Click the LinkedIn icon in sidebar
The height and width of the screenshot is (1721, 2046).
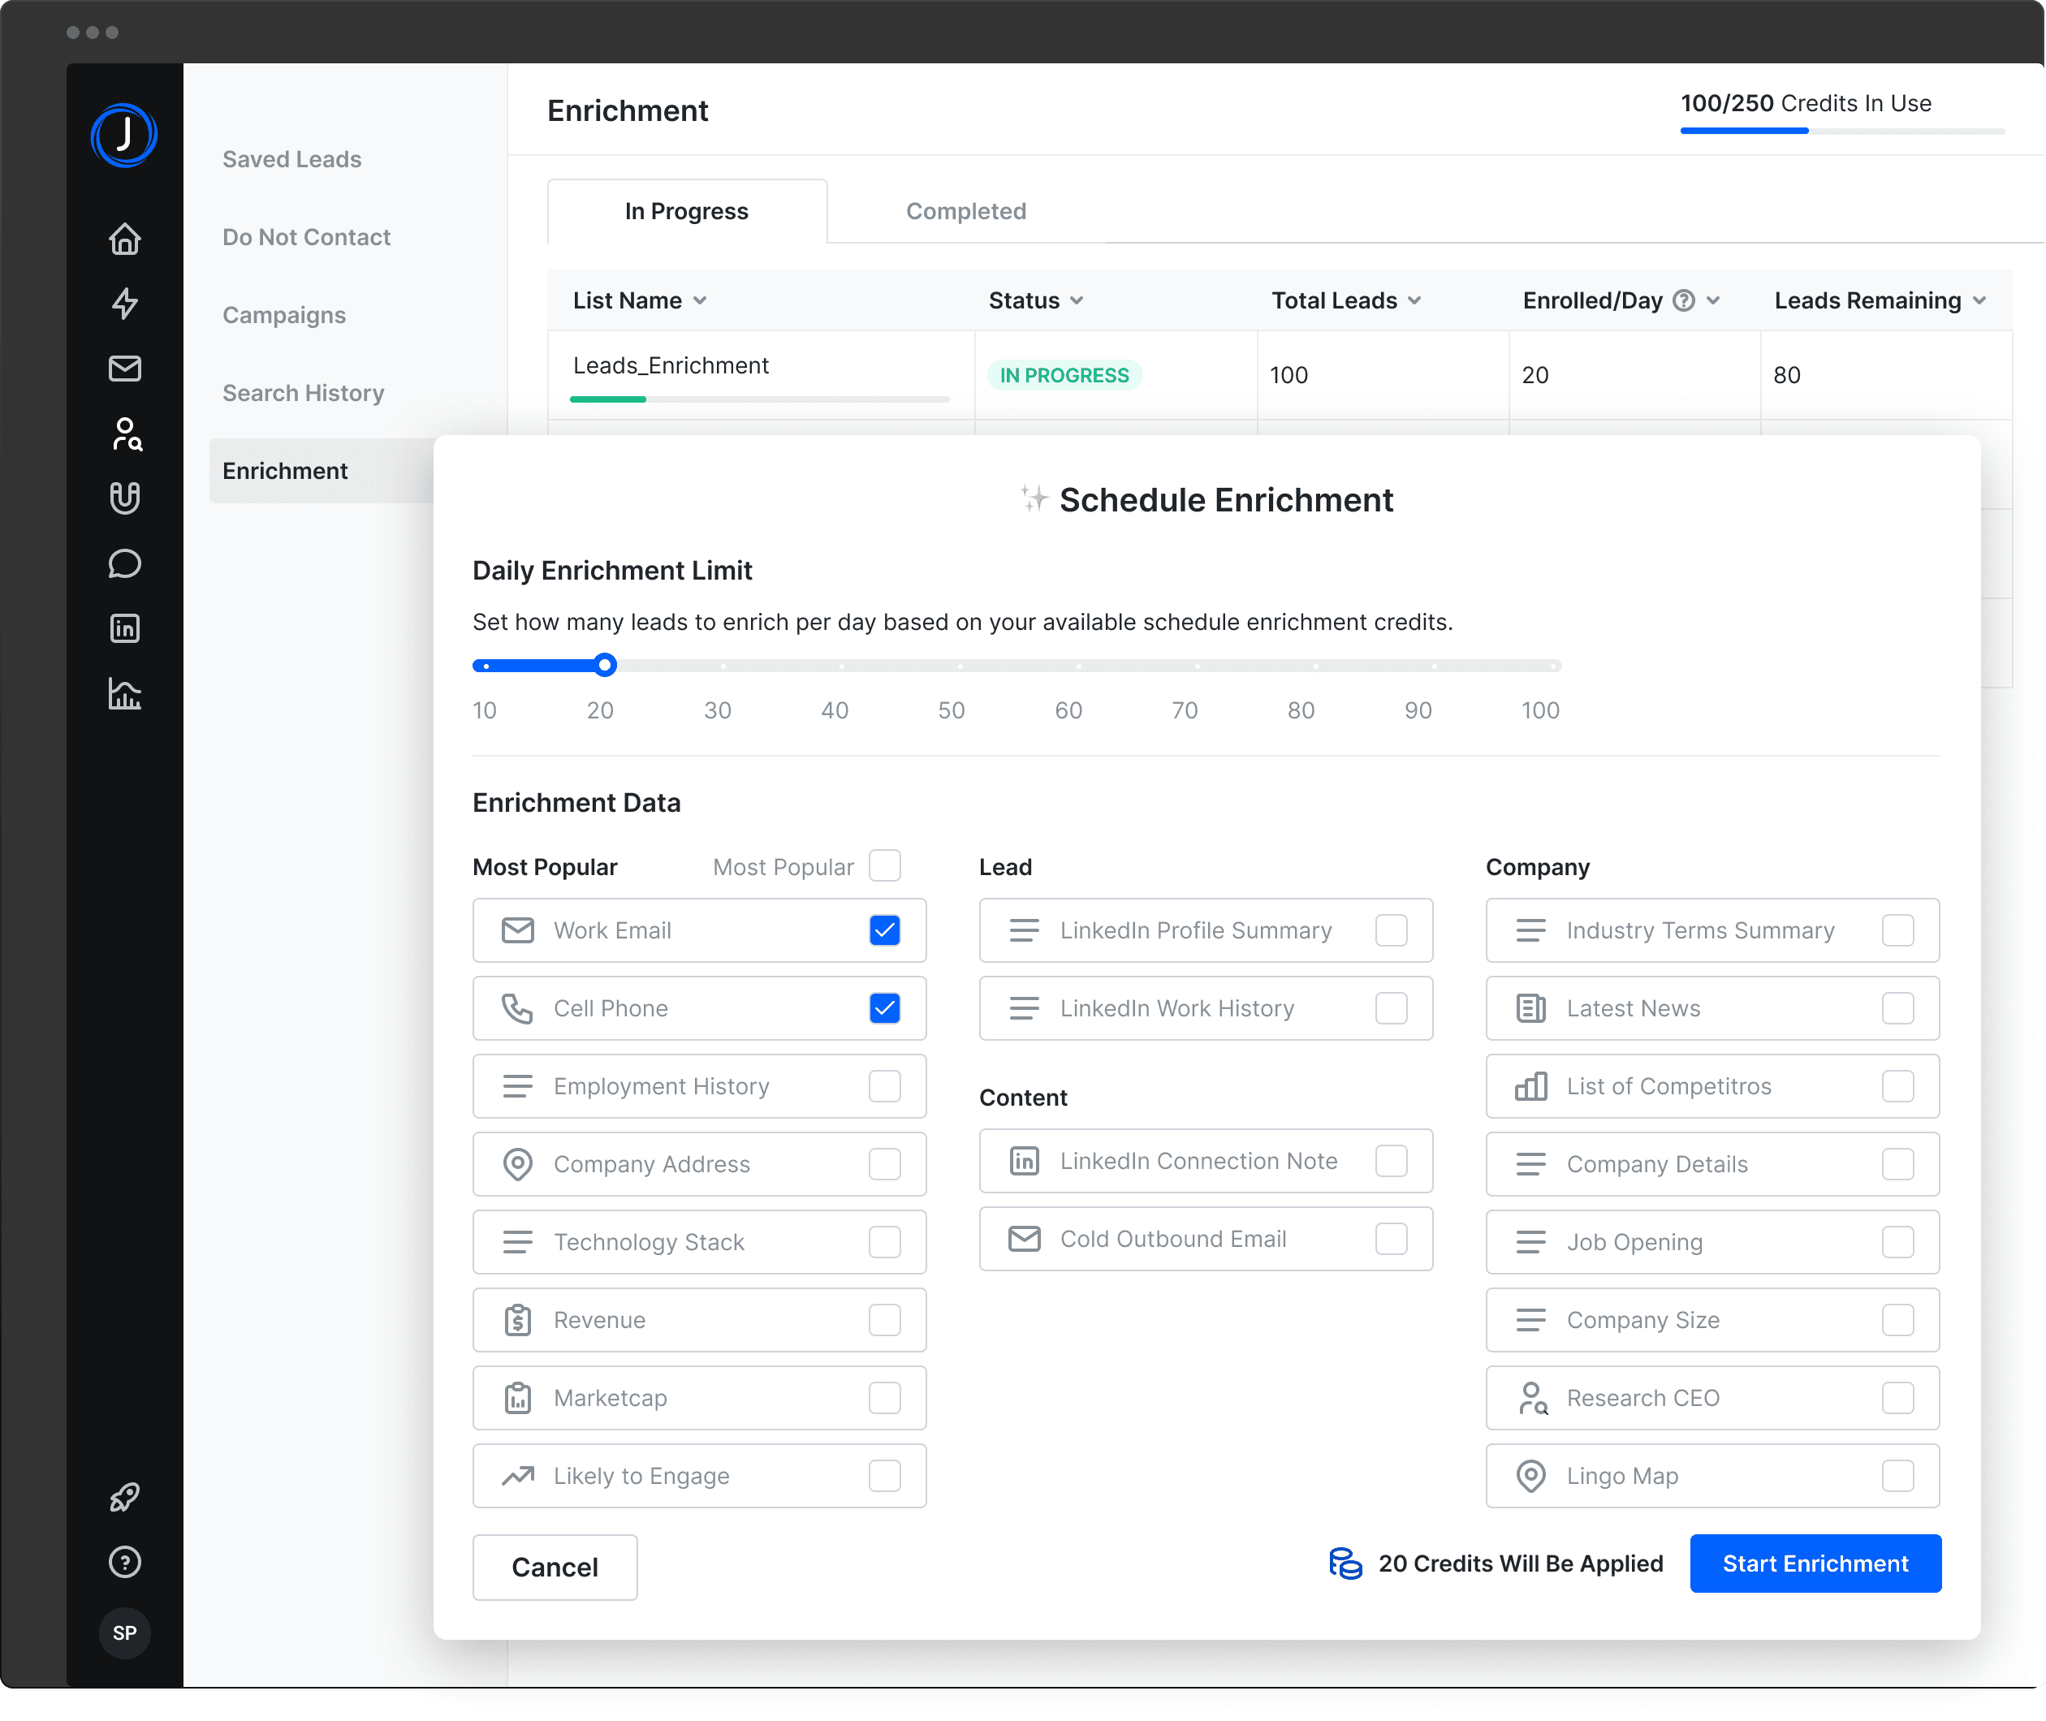tap(125, 628)
